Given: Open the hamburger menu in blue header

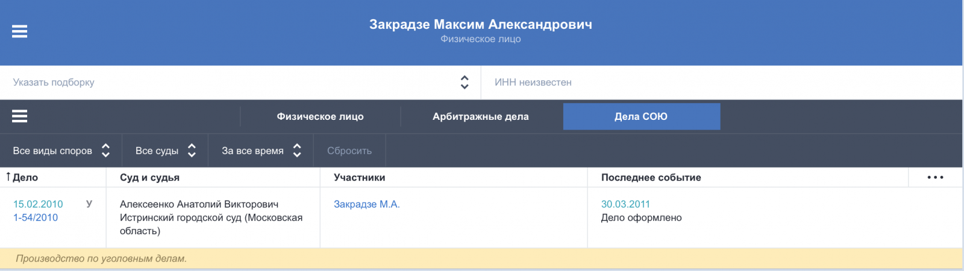Looking at the screenshot, I should point(20,31).
